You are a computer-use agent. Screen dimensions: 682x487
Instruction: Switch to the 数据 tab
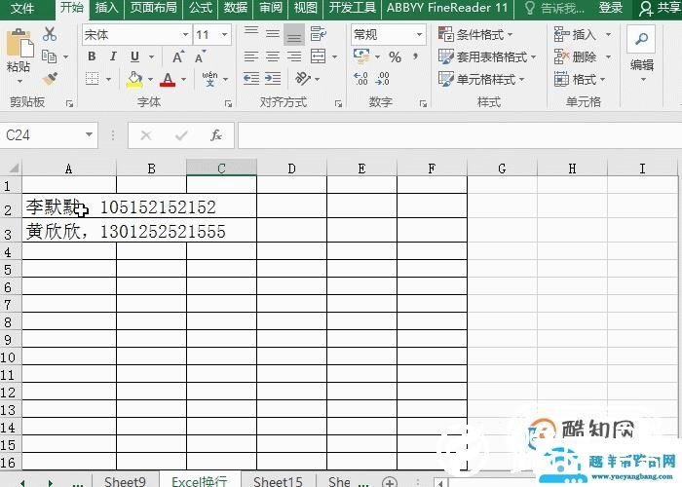click(x=236, y=8)
